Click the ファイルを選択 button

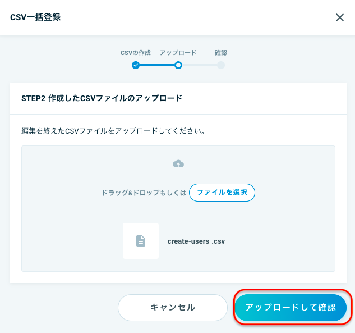[x=222, y=193]
